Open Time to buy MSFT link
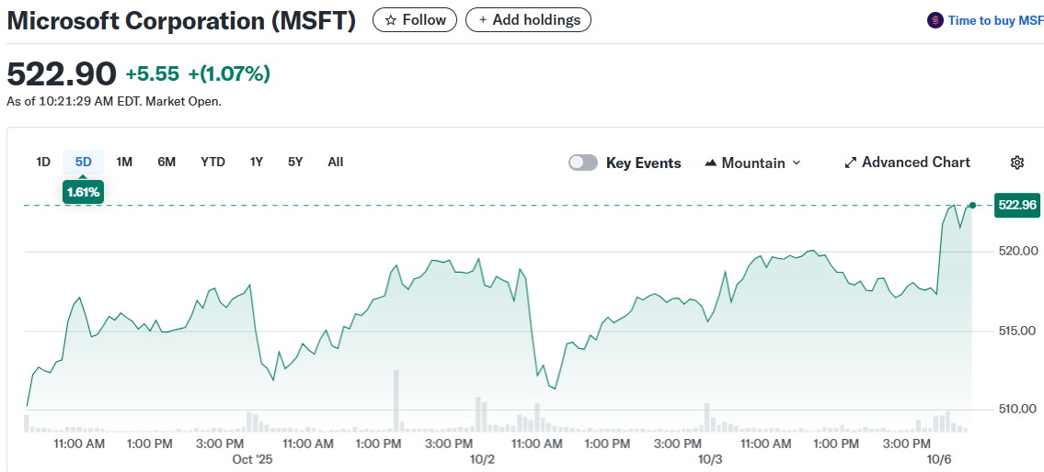Image resolution: width=1044 pixels, height=472 pixels. coord(995,20)
